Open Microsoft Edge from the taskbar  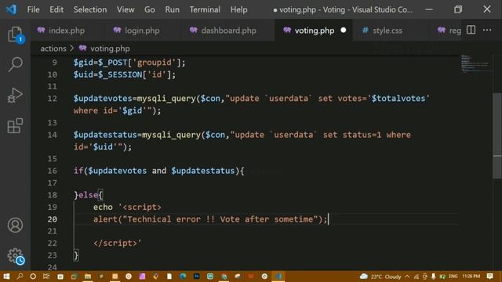[183, 277]
